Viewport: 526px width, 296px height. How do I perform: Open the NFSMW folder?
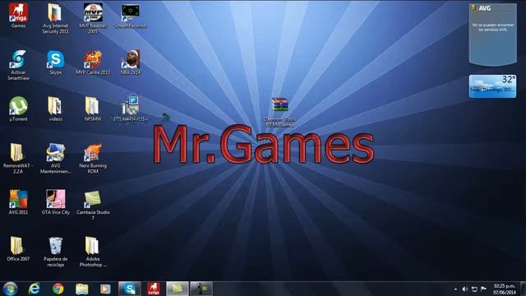tap(93, 109)
